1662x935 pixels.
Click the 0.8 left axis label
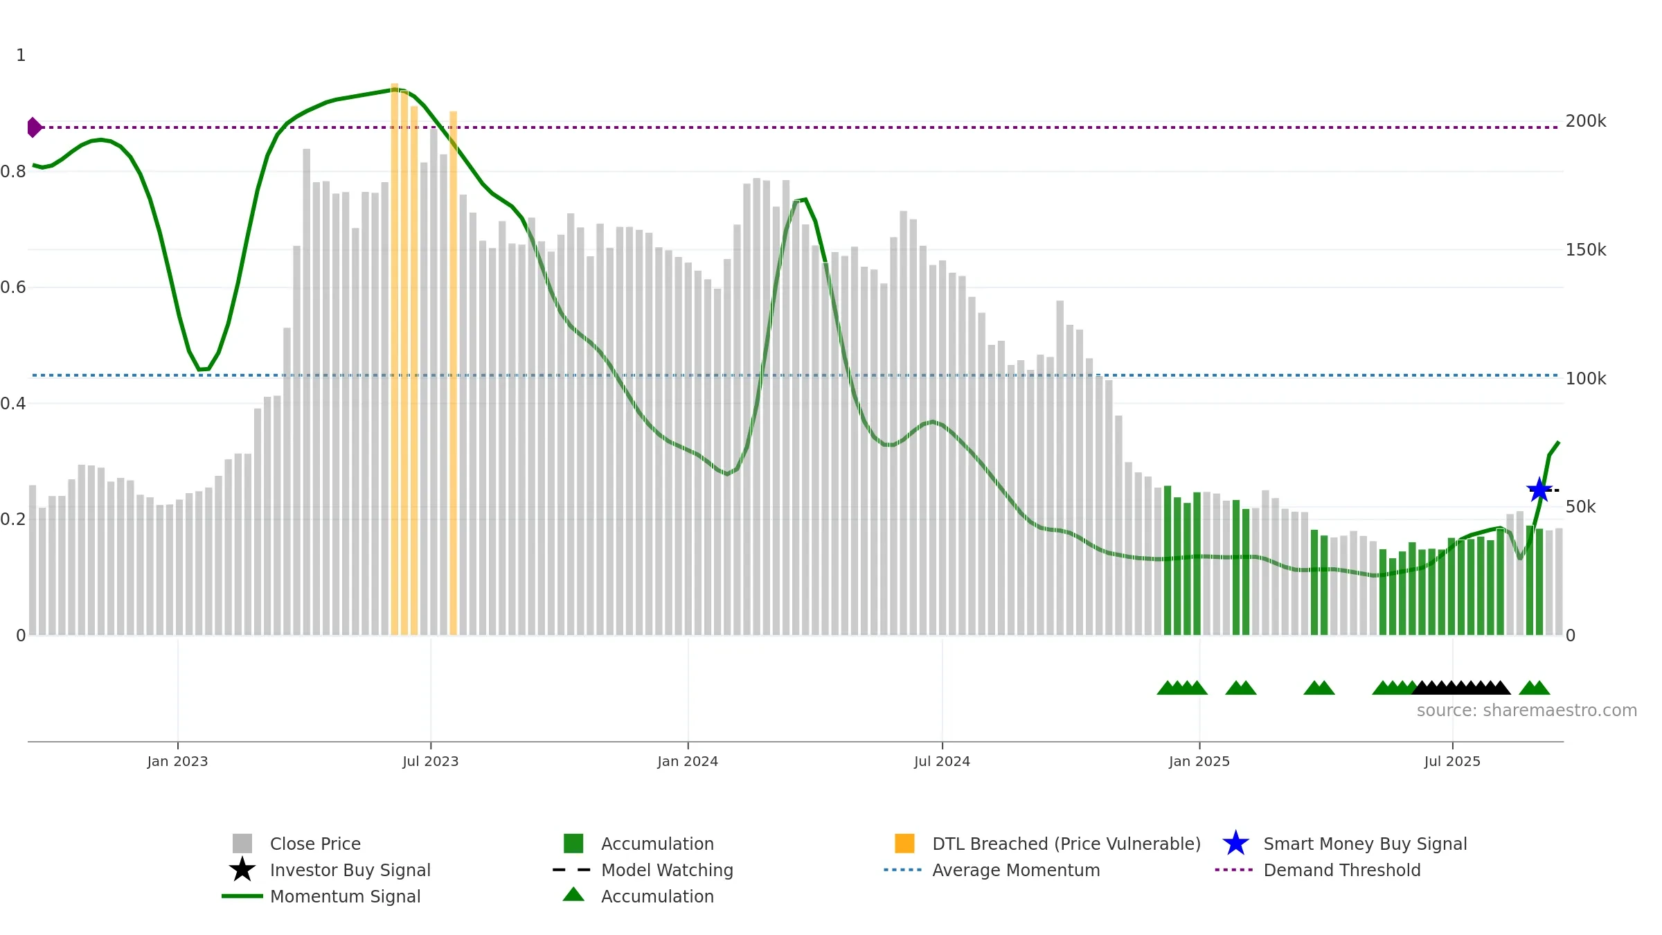[12, 172]
